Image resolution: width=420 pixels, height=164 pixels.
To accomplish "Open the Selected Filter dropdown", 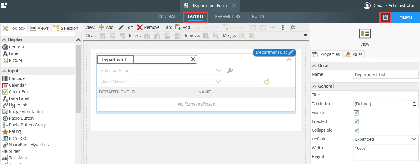I will [219, 71].
